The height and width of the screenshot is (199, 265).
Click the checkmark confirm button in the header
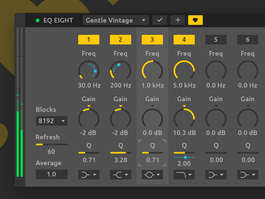[159, 20]
